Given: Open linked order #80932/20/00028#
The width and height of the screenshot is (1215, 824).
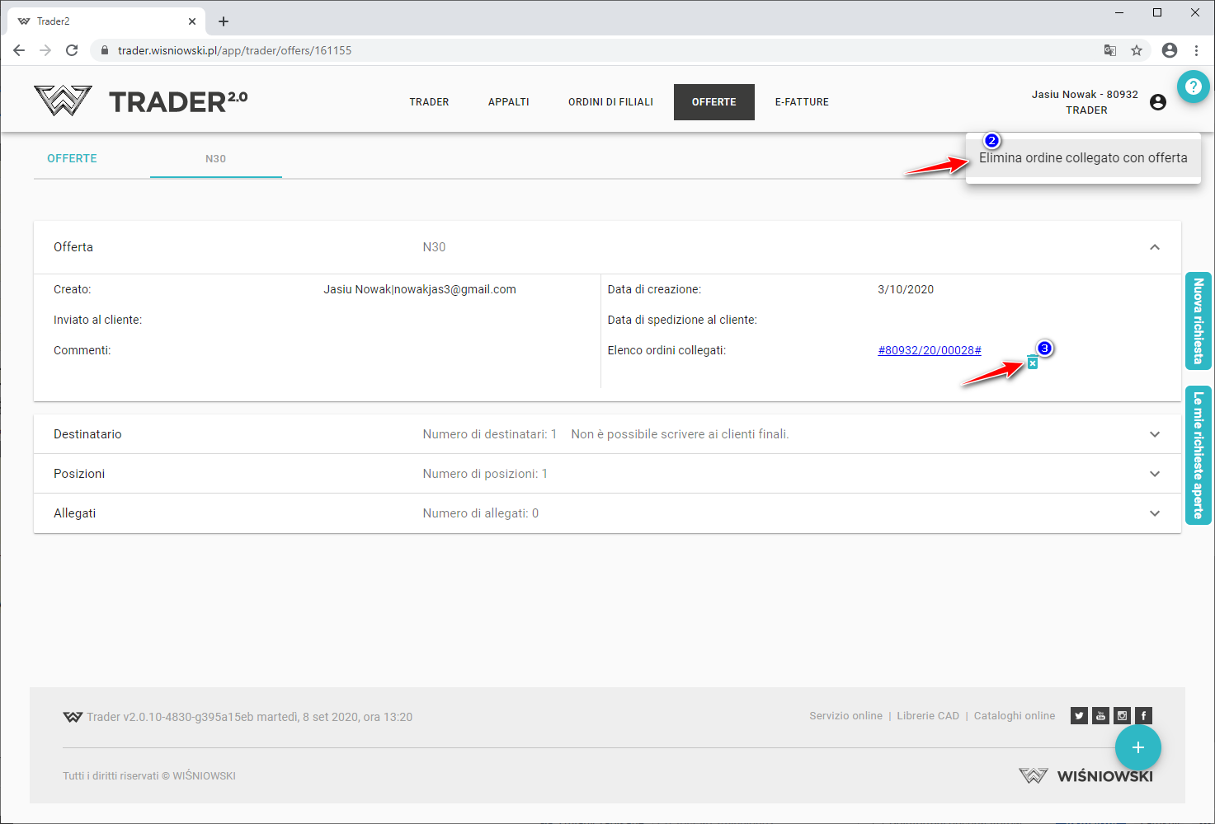Looking at the screenshot, I should [929, 350].
